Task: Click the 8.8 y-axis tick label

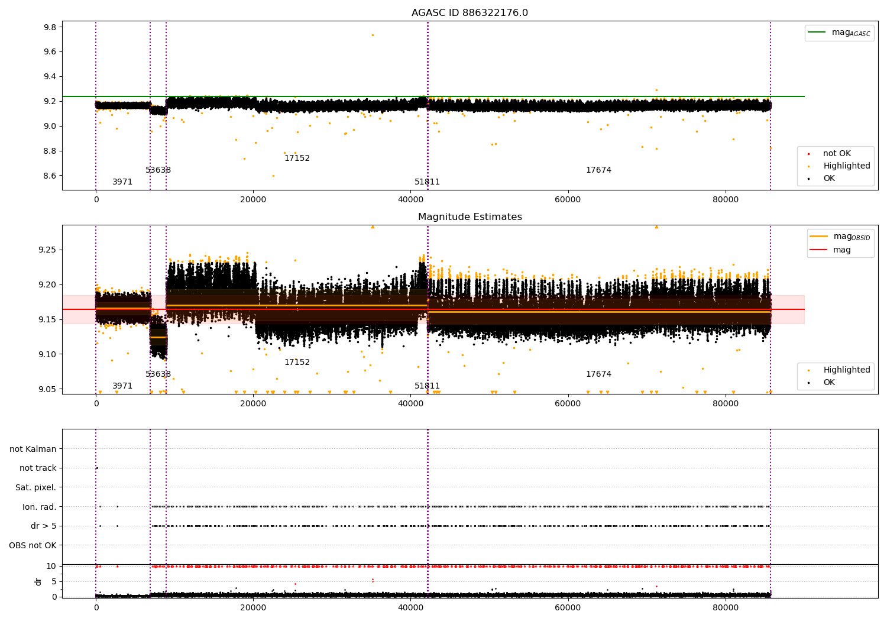Action: (50, 151)
